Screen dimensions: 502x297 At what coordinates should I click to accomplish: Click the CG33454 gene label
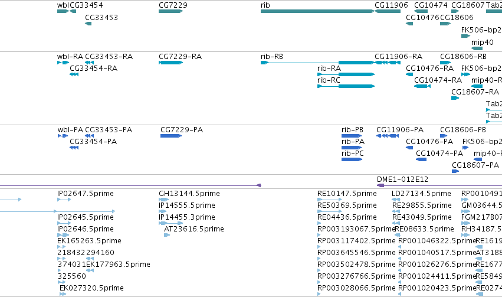87,5
